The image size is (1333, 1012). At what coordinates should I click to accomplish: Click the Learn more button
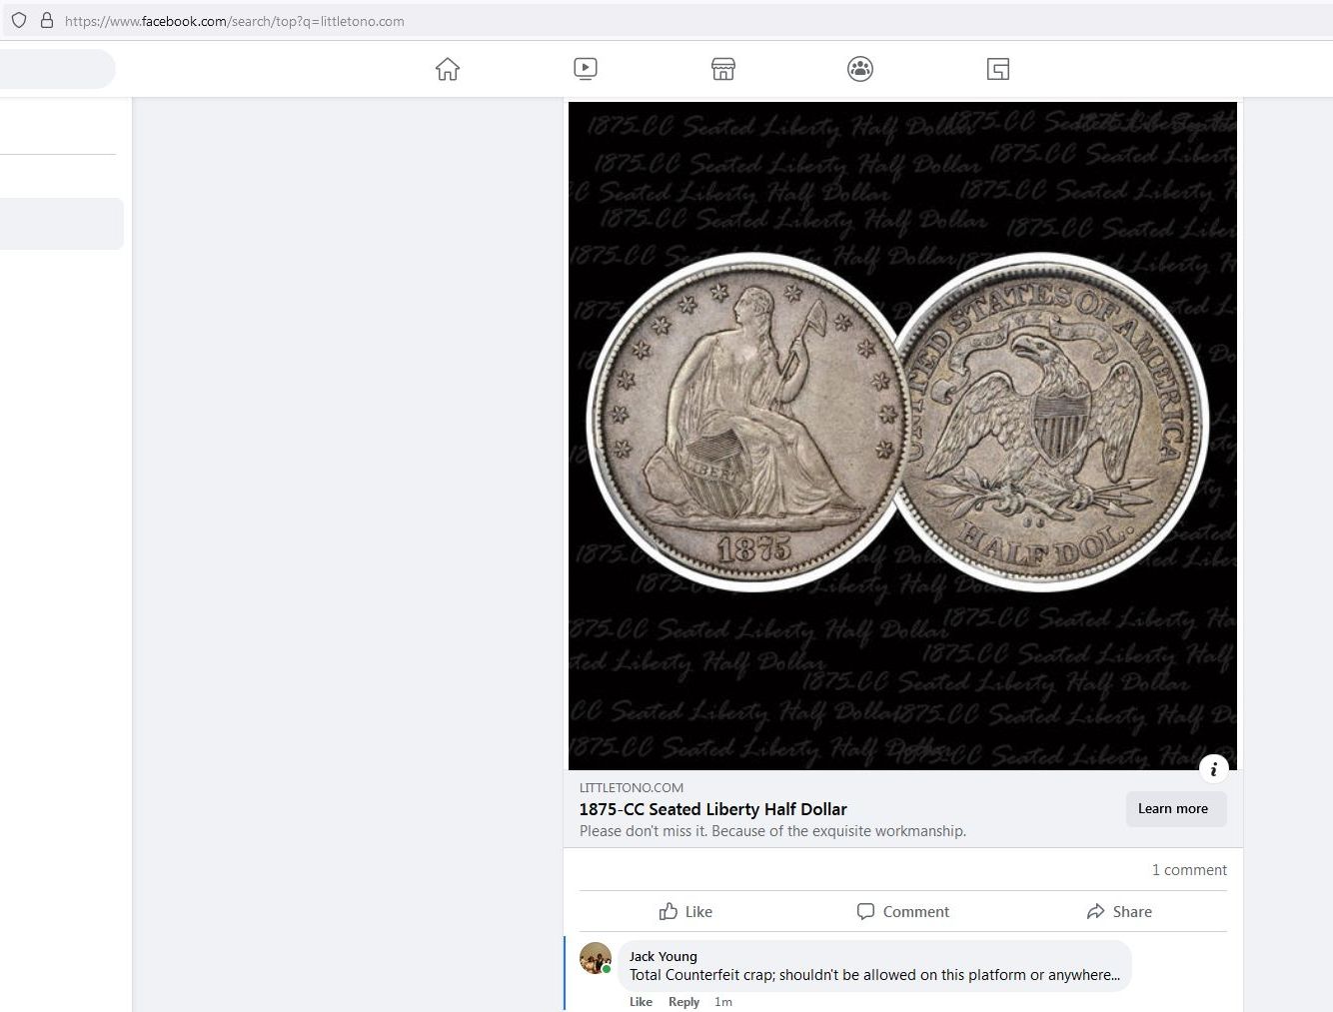(1176, 809)
